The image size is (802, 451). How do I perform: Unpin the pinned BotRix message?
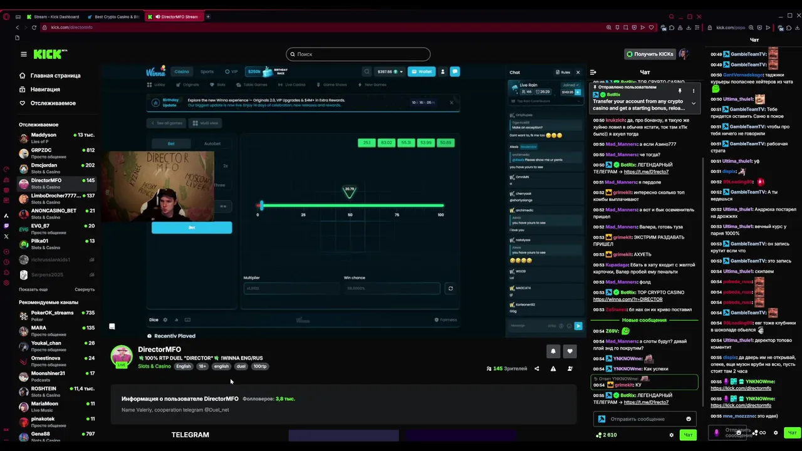tap(680, 91)
